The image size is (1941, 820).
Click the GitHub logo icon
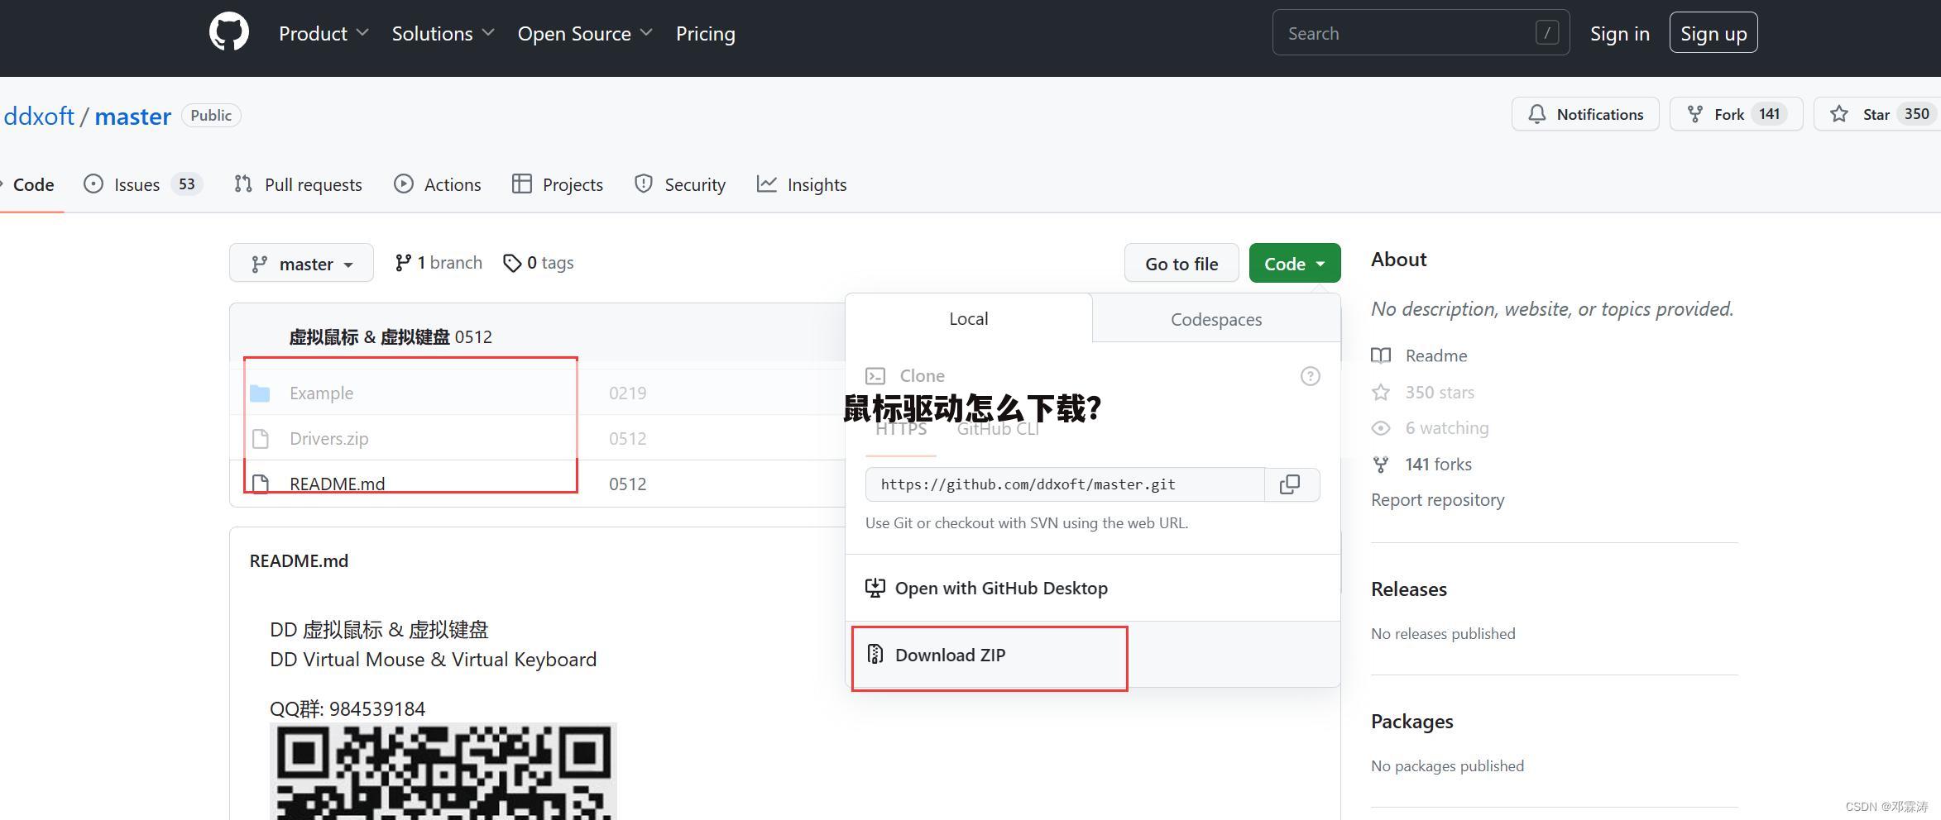tap(228, 33)
